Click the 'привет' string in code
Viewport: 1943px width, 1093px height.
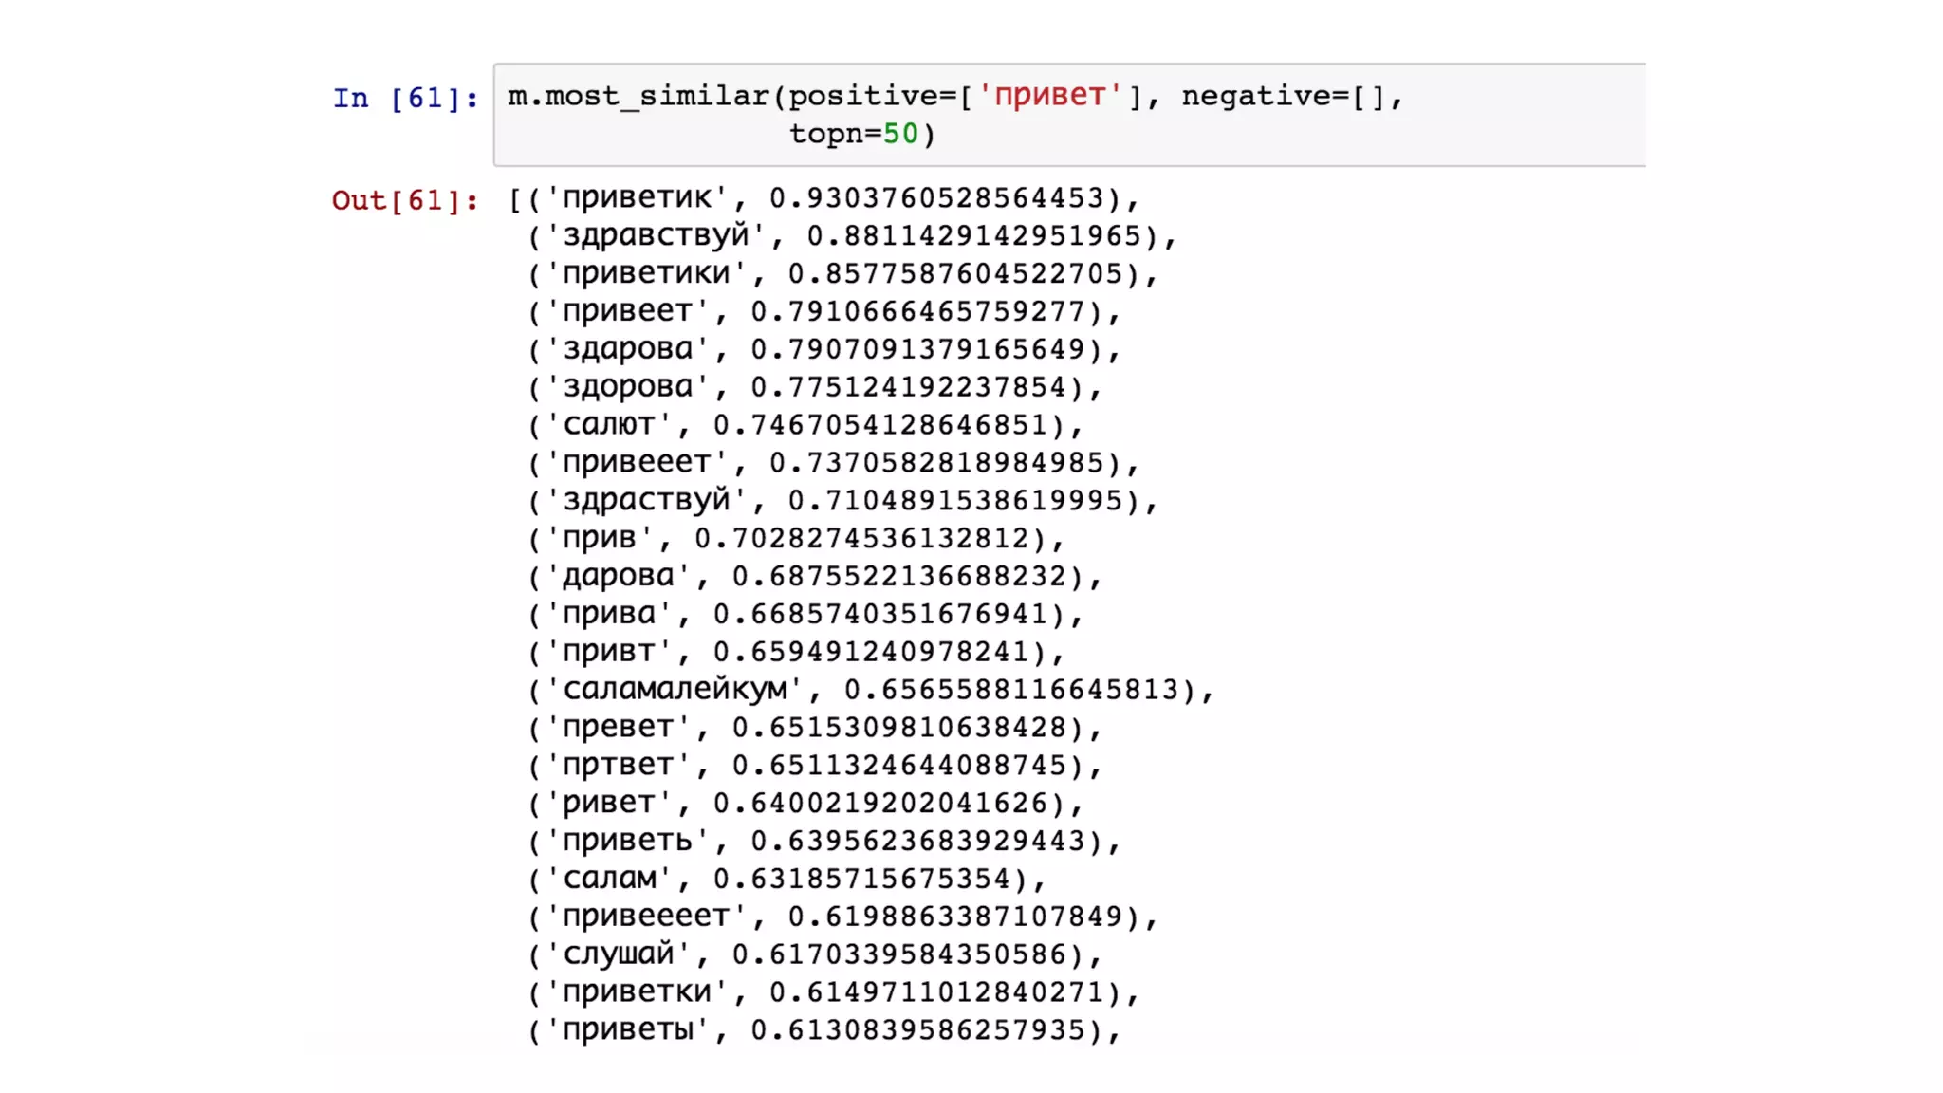pos(1049,96)
